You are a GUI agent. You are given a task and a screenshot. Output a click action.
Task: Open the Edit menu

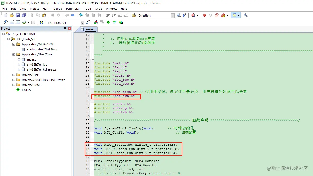coord(13,9)
